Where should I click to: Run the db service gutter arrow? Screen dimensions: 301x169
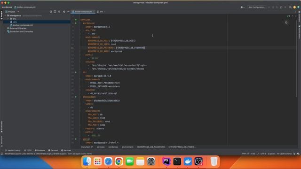pos(76,72)
